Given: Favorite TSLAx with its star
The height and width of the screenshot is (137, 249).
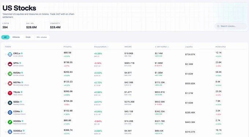Looking at the screenshot, I should [x=6, y=93].
